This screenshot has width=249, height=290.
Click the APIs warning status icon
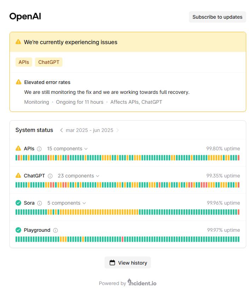pos(18,149)
